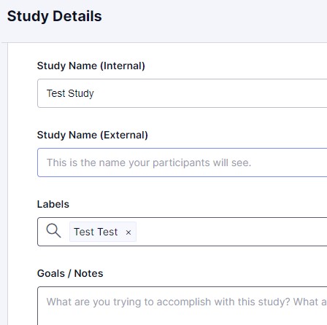Image resolution: width=327 pixels, height=325 pixels.
Task: Click the Goals / Notes heading
Action: click(70, 273)
